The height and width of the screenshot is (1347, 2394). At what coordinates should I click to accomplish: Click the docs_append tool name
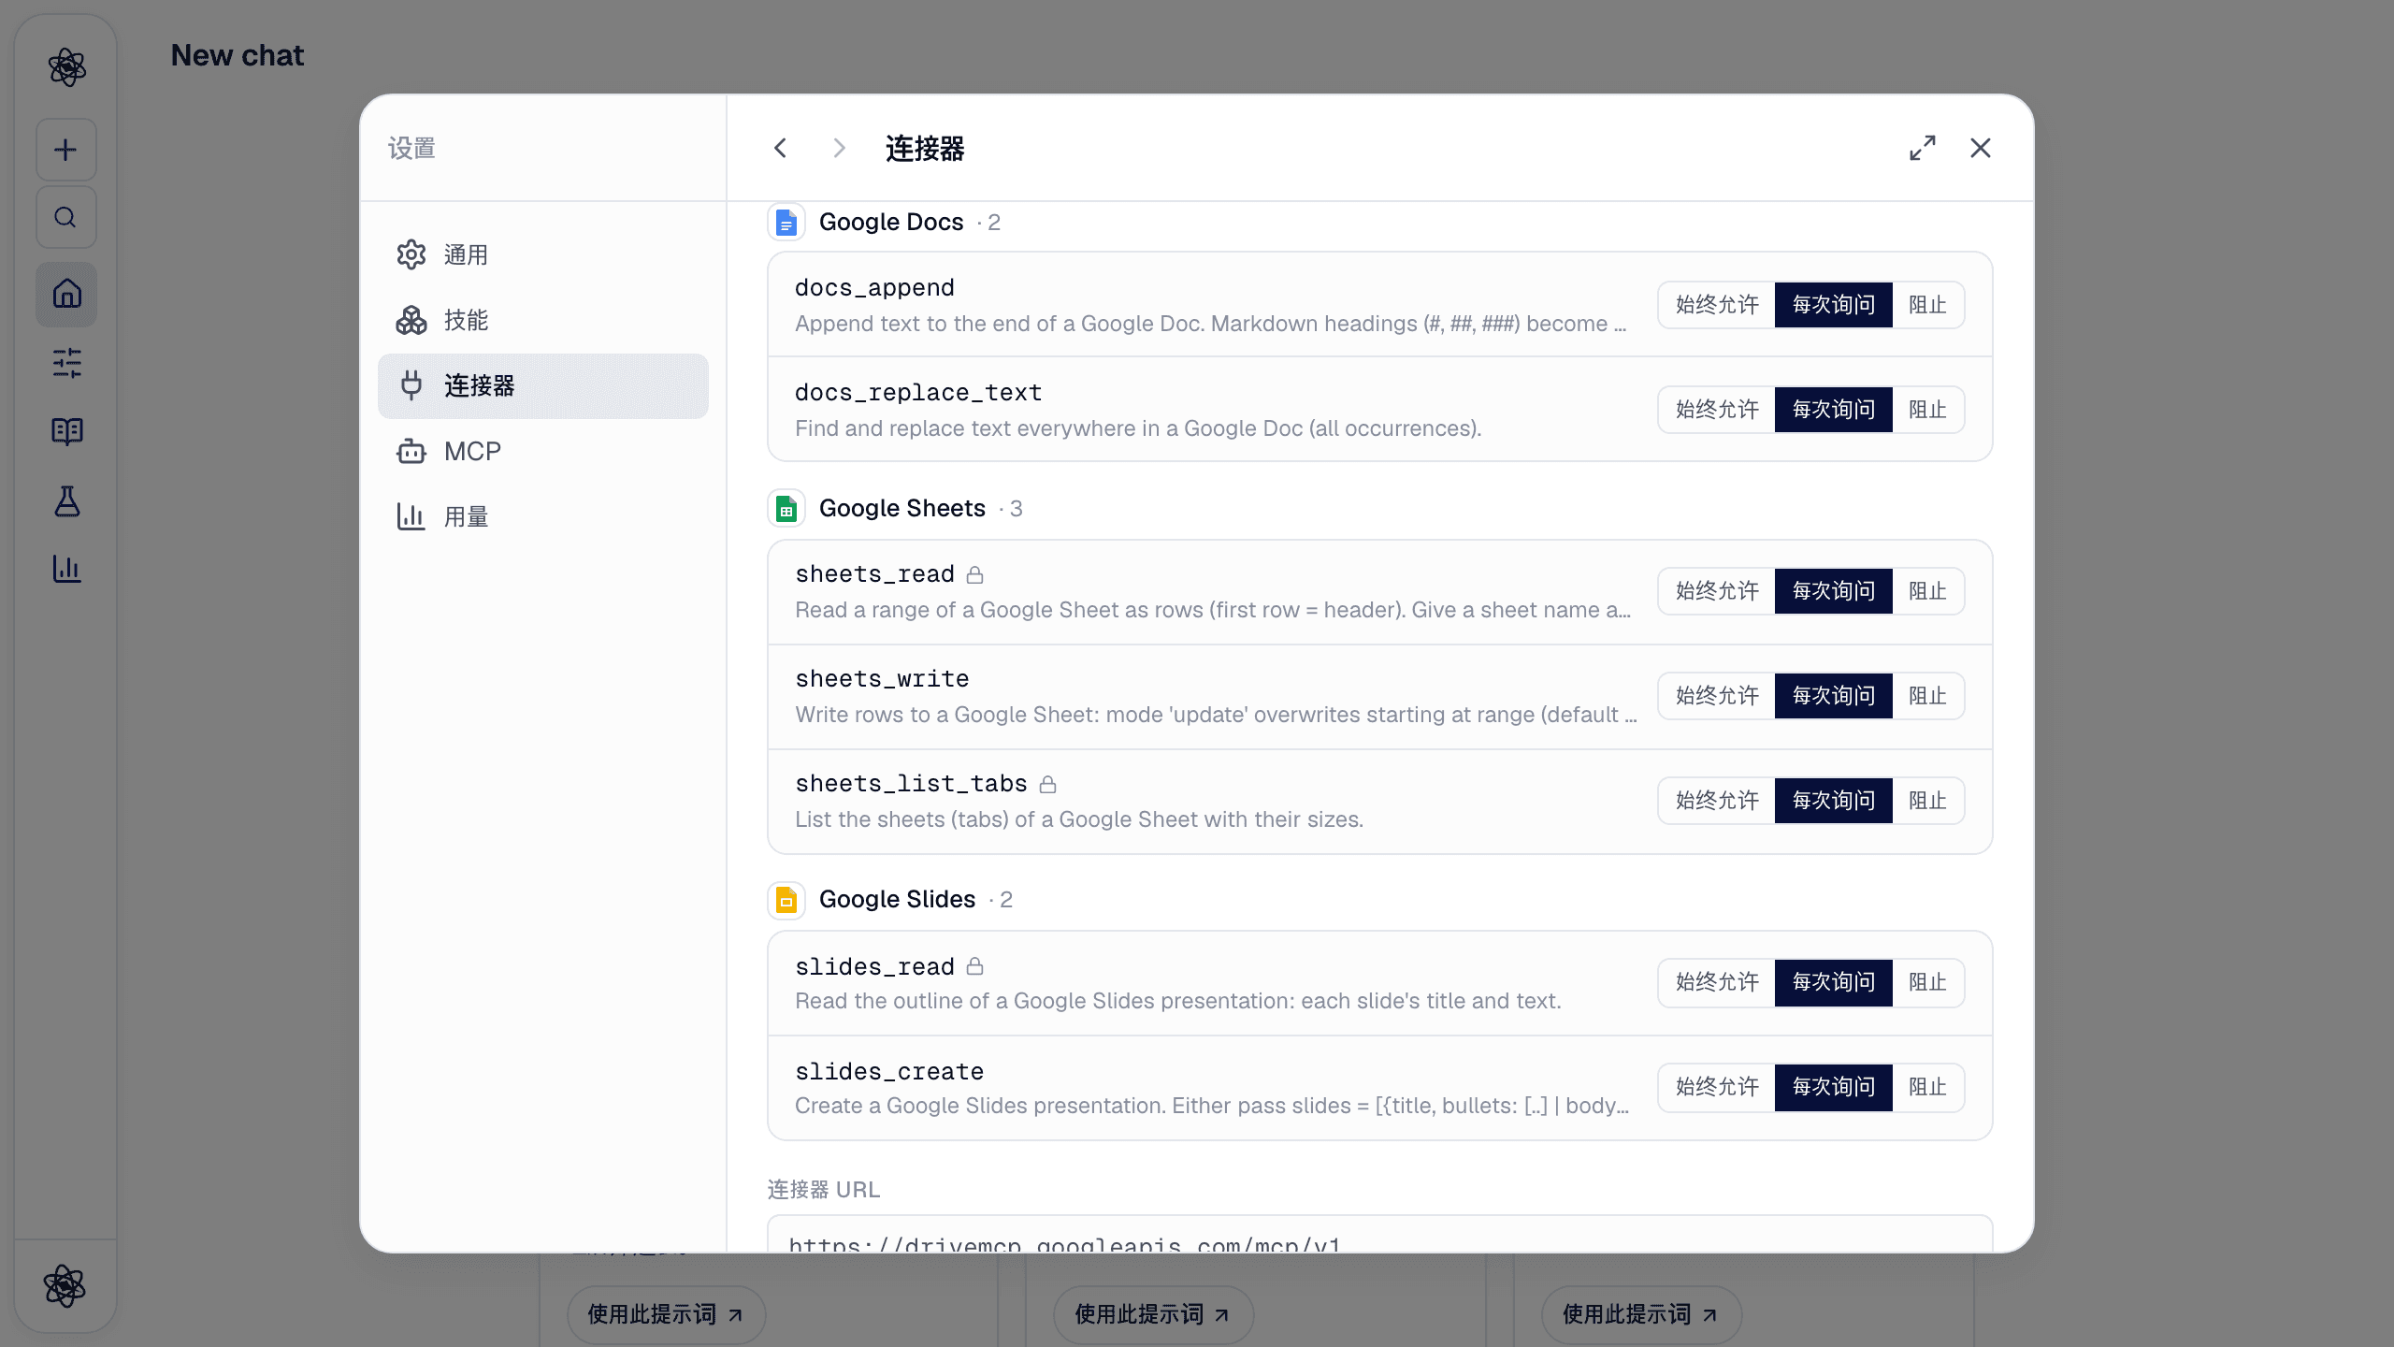[x=874, y=288]
